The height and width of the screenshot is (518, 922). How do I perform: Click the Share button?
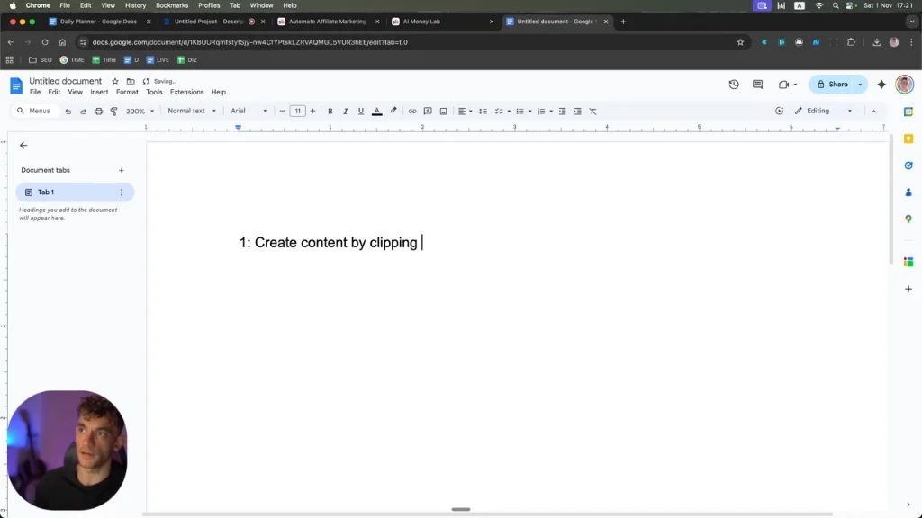[x=832, y=85]
